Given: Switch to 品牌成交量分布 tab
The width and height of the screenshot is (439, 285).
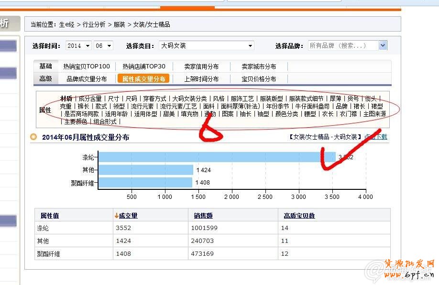Looking at the screenshot, I should pyautogui.click(x=87, y=79).
